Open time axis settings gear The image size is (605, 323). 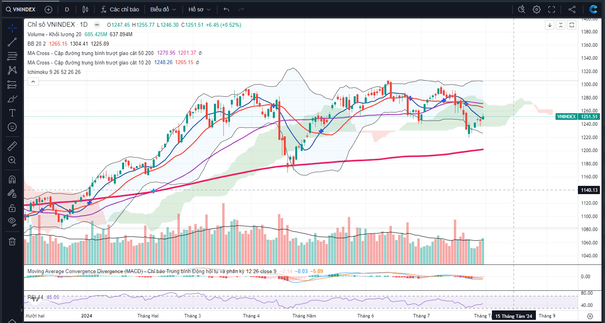pyautogui.click(x=590, y=316)
